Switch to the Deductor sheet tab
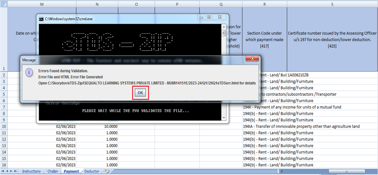 tap(91, 171)
